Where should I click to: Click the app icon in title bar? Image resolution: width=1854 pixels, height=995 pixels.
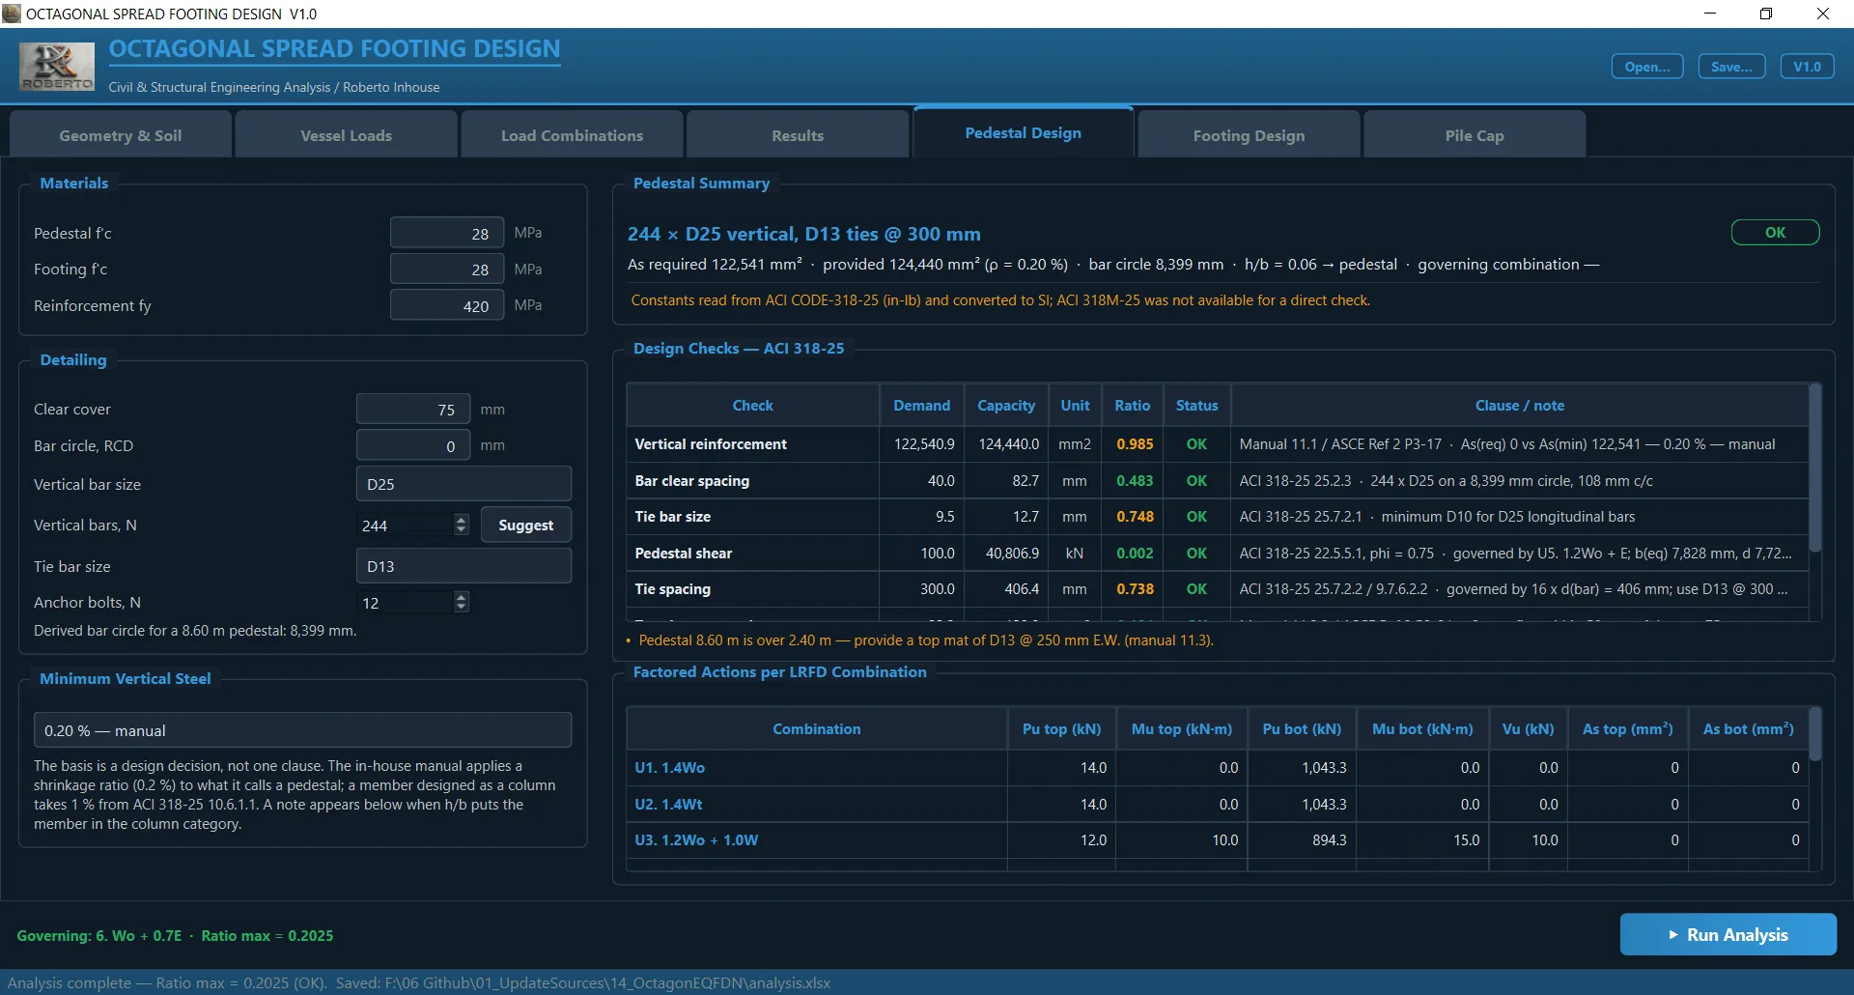(x=12, y=14)
